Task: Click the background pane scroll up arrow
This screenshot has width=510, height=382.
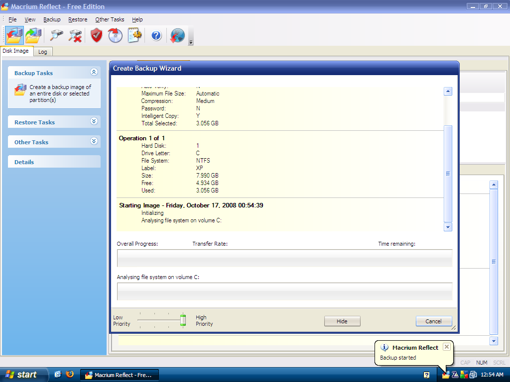Action: coord(494,185)
